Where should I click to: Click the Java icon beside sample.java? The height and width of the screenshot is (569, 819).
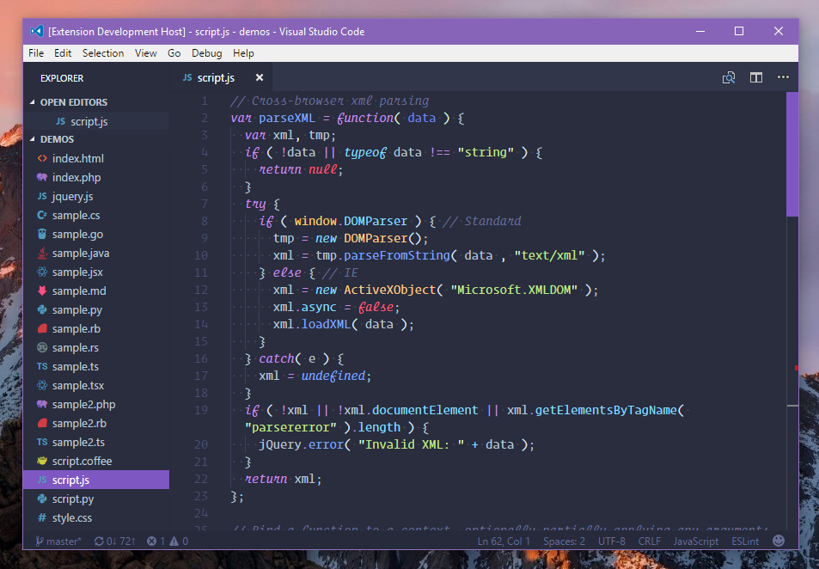[x=42, y=253]
